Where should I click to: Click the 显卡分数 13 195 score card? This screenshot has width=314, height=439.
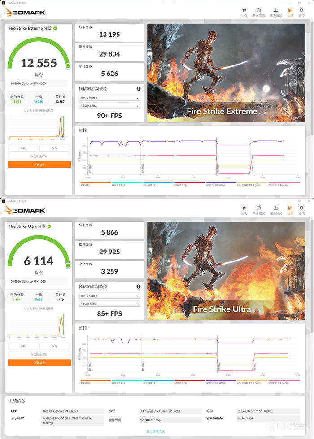(x=109, y=32)
